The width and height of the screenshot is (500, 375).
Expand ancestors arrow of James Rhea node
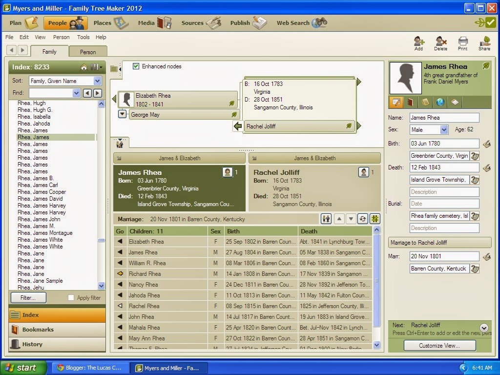[359, 82]
